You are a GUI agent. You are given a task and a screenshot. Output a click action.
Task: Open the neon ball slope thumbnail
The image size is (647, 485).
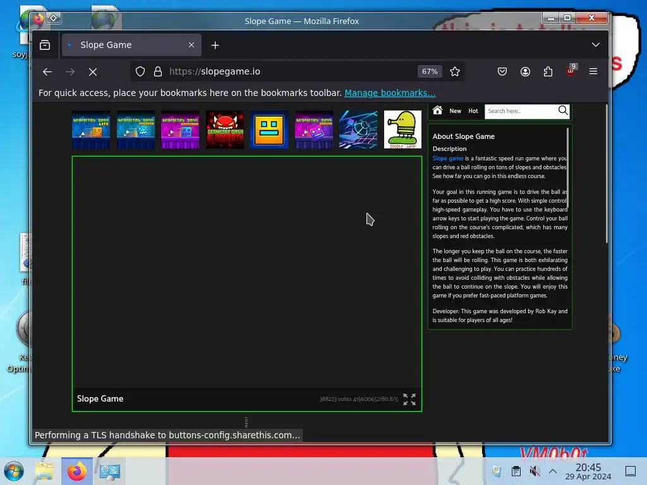(x=358, y=129)
